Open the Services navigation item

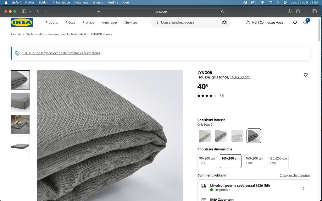coord(131,22)
